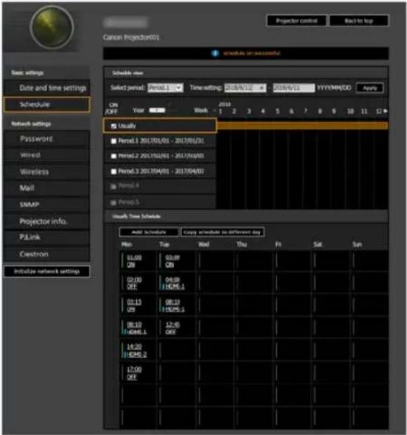Open the Password settings page
Viewport: 407px width, 435px height.
pyautogui.click(x=46, y=139)
